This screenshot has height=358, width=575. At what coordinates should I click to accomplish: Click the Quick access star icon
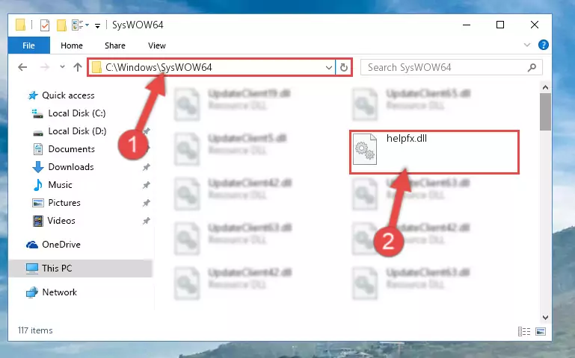pyautogui.click(x=33, y=95)
